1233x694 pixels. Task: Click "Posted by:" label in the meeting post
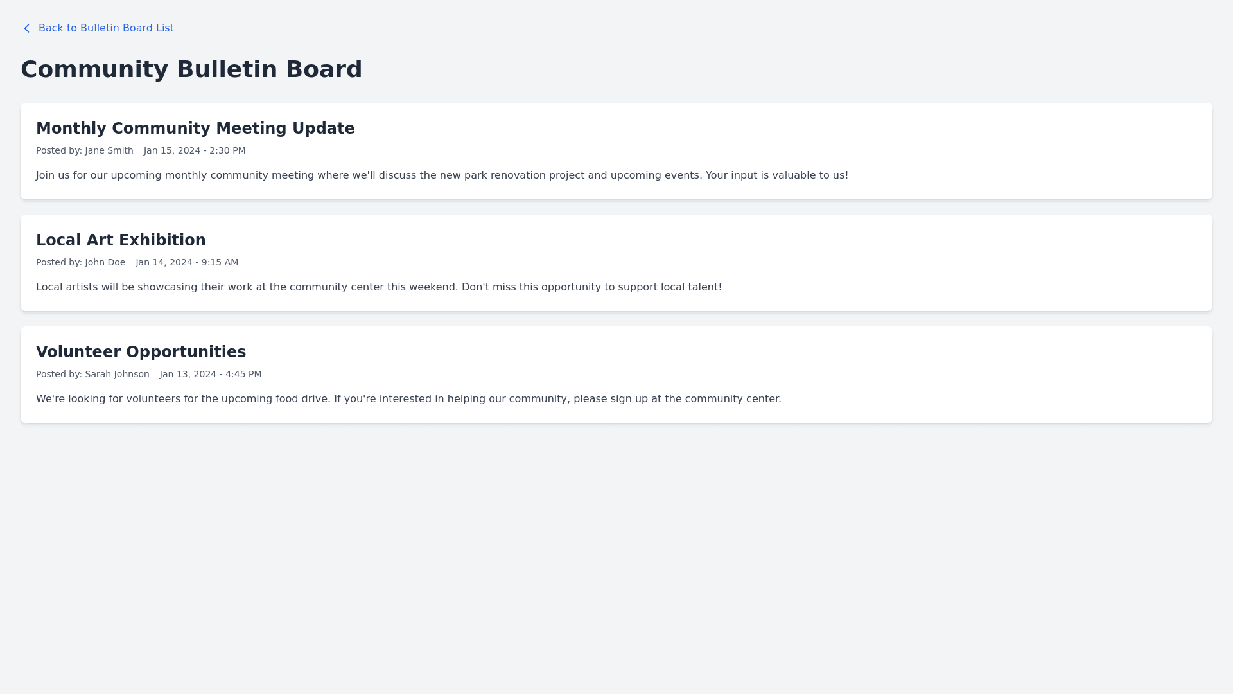59,150
